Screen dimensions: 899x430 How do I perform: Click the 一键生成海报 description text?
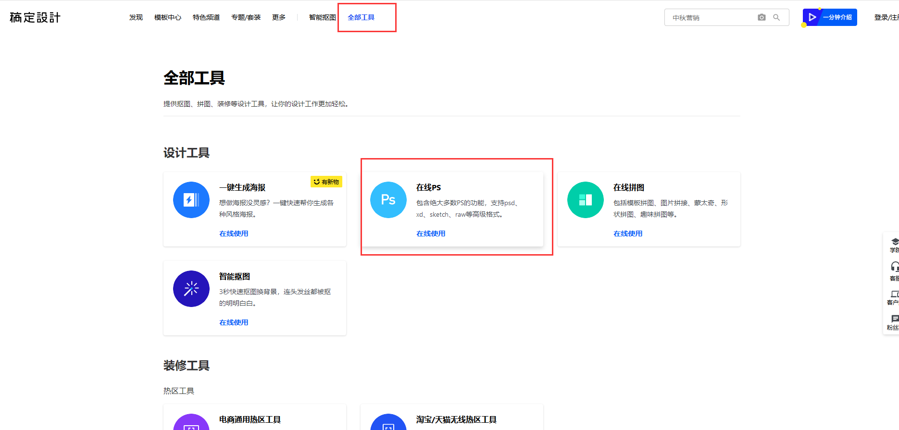[276, 209]
